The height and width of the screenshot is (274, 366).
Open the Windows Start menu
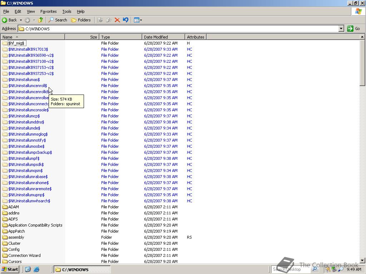click(10, 269)
